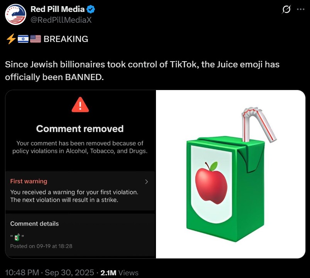
Task: Click the United States flag emoji
Action: 35,39
